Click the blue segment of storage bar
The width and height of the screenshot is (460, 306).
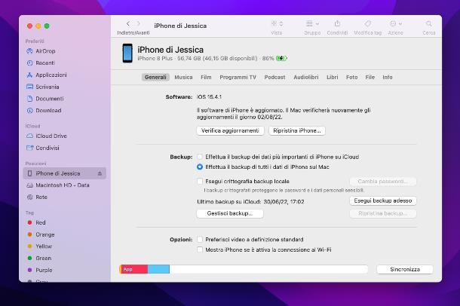coord(158,269)
